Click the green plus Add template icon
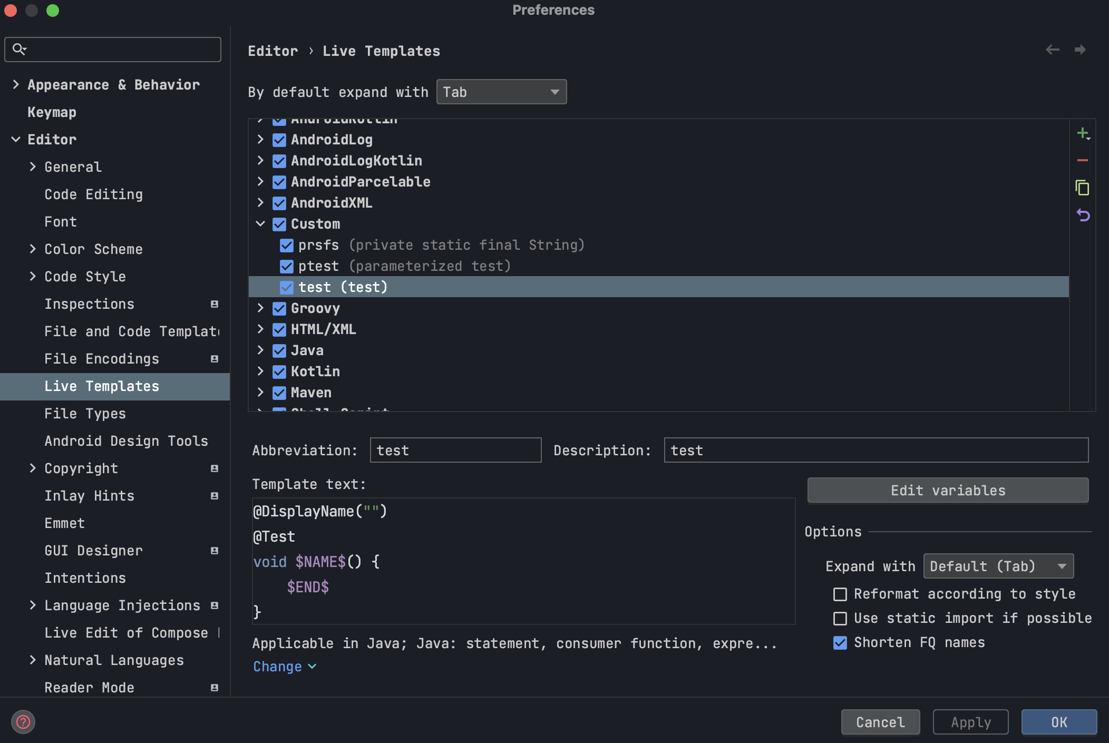The width and height of the screenshot is (1109, 743). pos(1082,134)
